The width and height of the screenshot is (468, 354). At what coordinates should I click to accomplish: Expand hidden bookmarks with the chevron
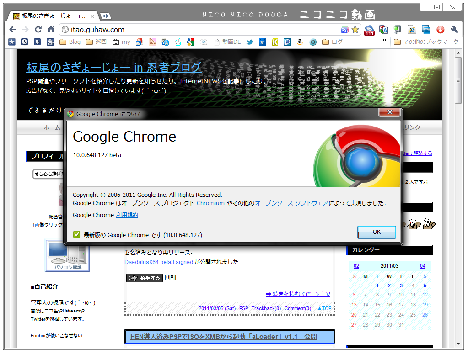pos(384,40)
